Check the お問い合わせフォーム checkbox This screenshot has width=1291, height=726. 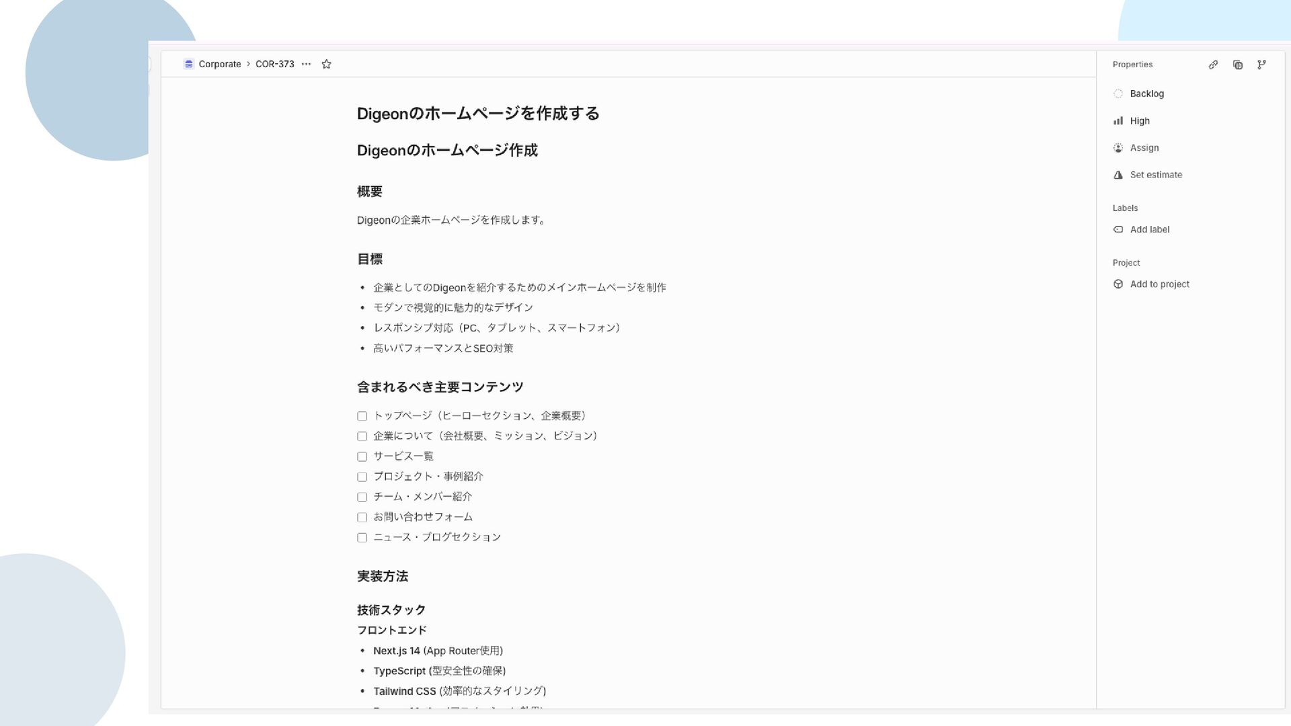(362, 517)
